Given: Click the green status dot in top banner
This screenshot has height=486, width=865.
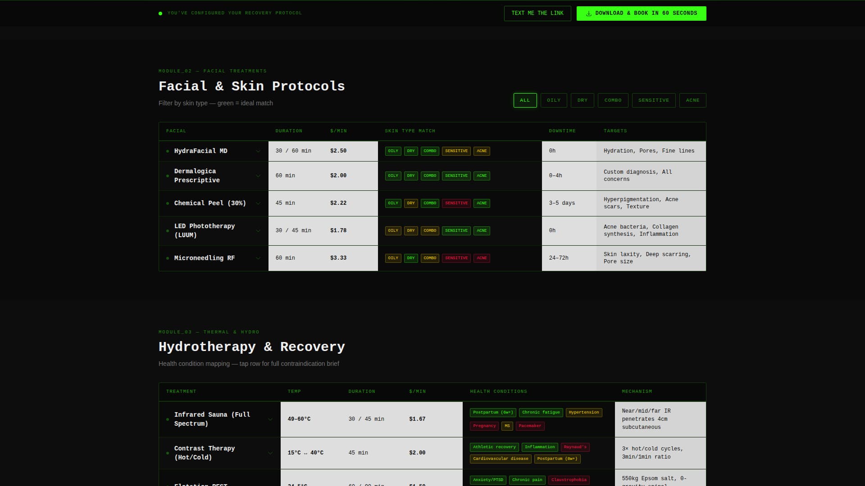Looking at the screenshot, I should [160, 13].
